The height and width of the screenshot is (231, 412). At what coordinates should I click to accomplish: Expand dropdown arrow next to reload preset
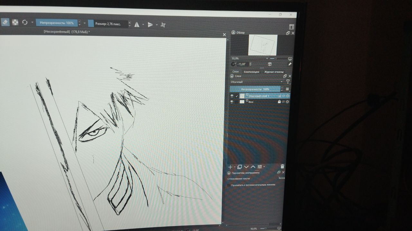(x=32, y=23)
